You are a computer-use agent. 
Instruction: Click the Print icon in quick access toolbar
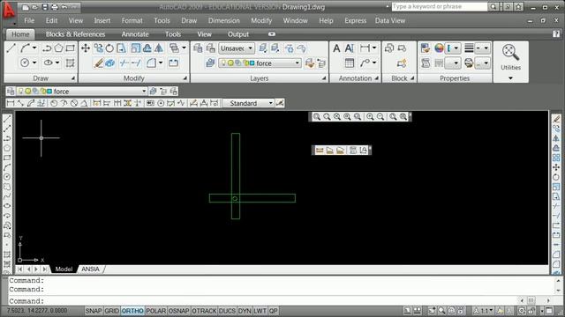pyautogui.click(x=55, y=7)
